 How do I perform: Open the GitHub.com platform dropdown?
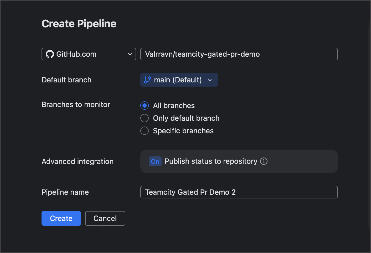pos(89,54)
